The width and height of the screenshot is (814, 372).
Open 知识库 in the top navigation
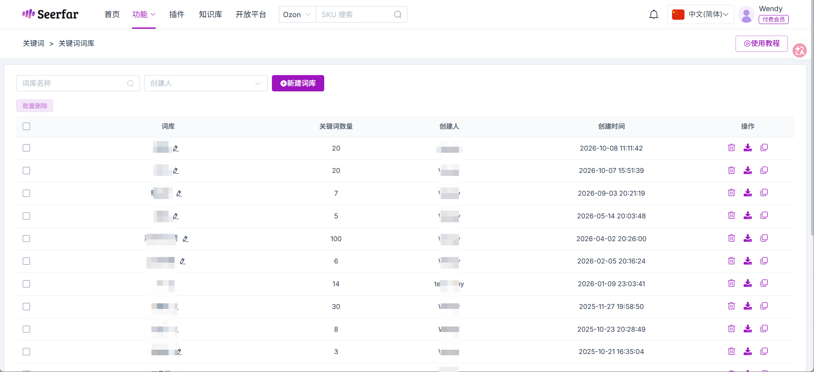click(x=210, y=15)
